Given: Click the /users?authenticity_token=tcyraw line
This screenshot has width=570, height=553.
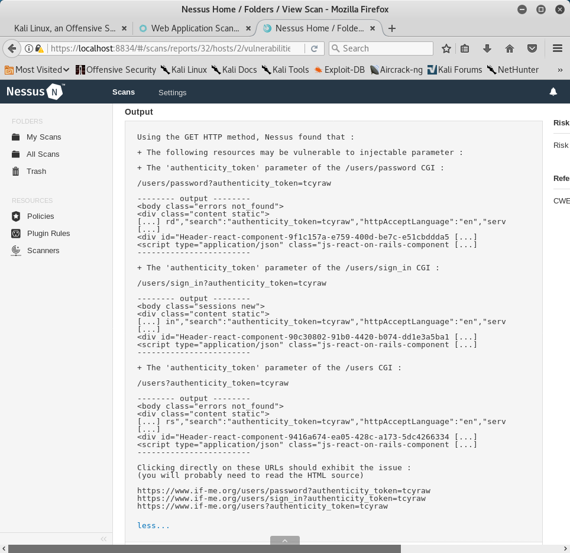Looking at the screenshot, I should pos(213,383).
